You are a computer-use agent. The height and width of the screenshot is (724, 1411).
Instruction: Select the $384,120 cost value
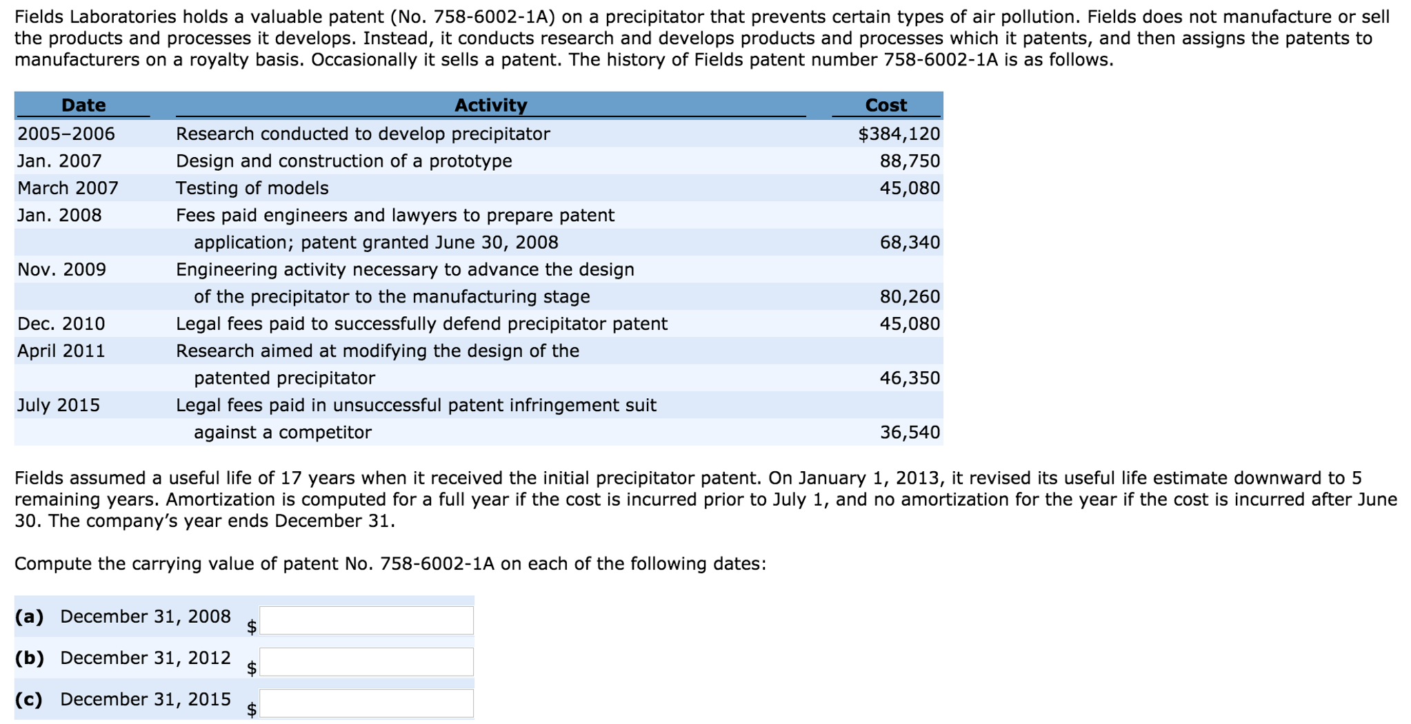tap(899, 134)
